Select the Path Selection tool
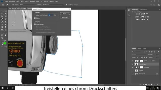 coord(6,32)
